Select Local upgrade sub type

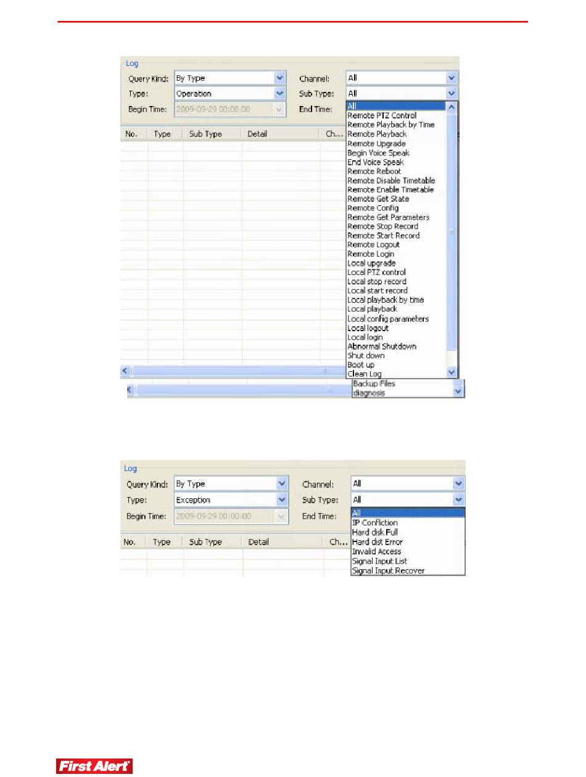coord(371,263)
